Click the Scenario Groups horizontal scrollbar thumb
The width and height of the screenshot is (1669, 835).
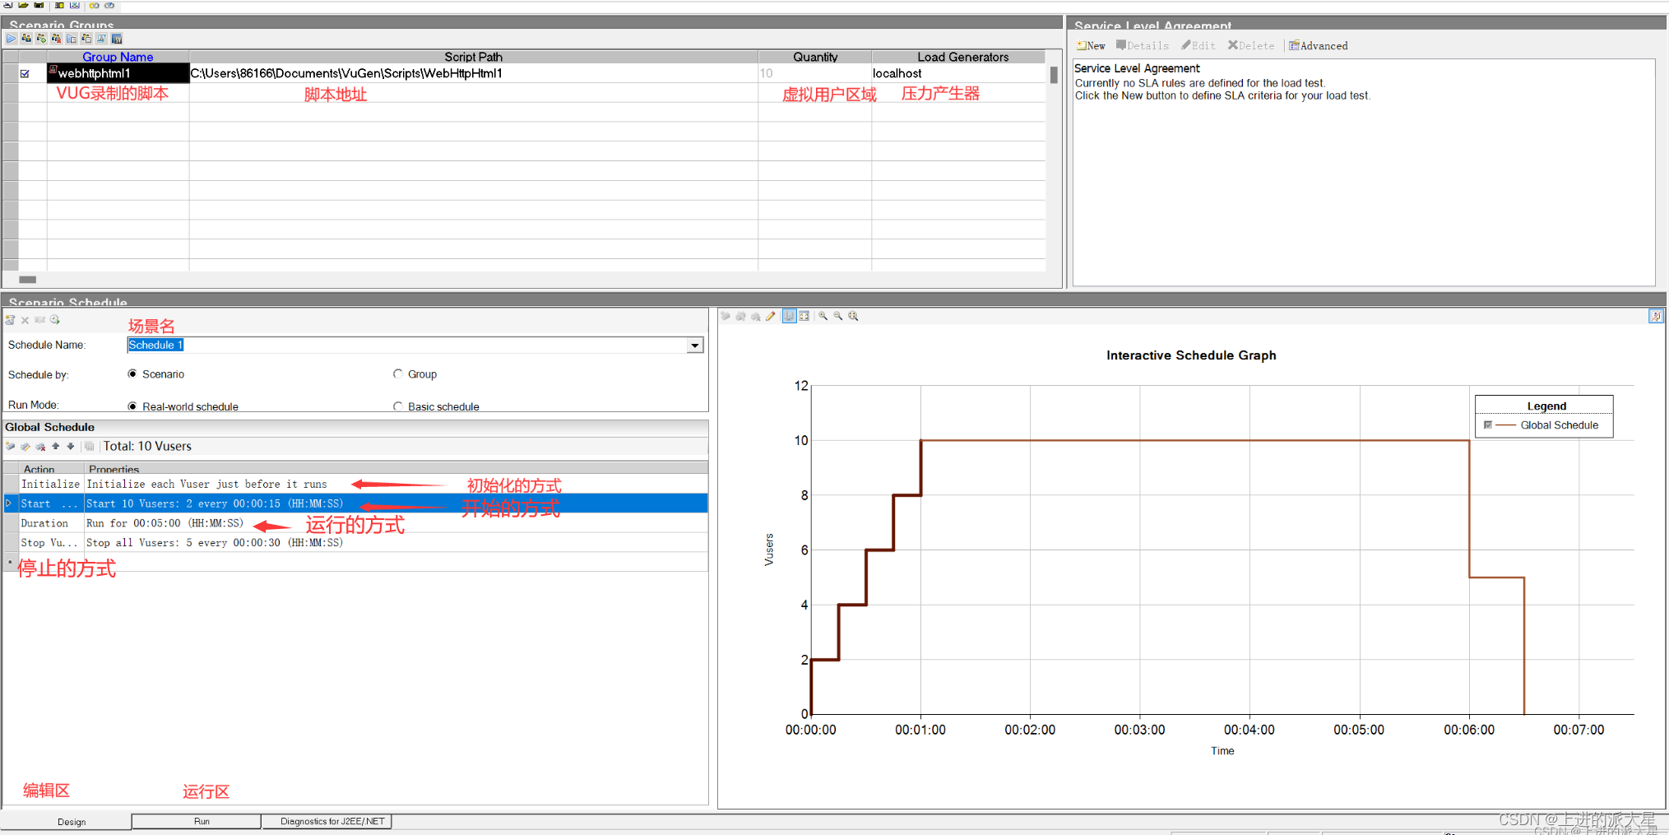pos(27,280)
